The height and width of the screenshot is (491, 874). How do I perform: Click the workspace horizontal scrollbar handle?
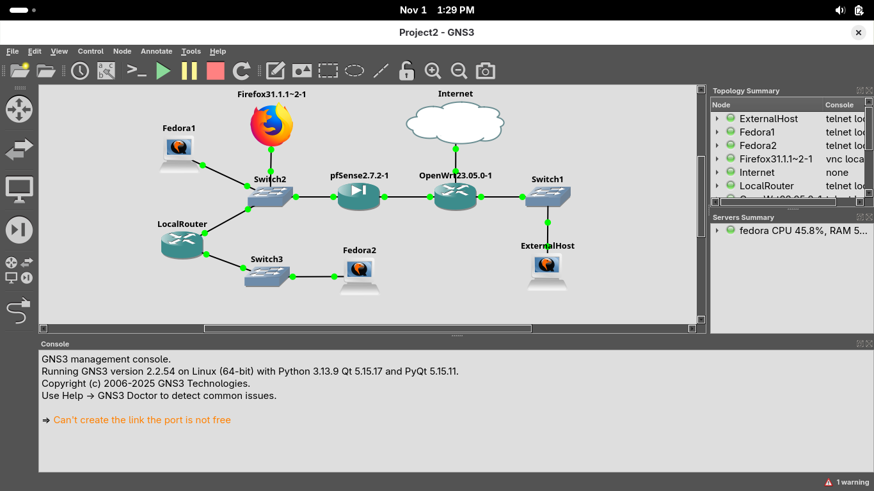(x=367, y=329)
